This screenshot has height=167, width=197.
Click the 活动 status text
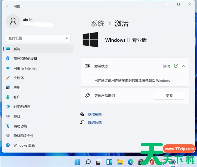pyautogui.click(x=166, y=66)
